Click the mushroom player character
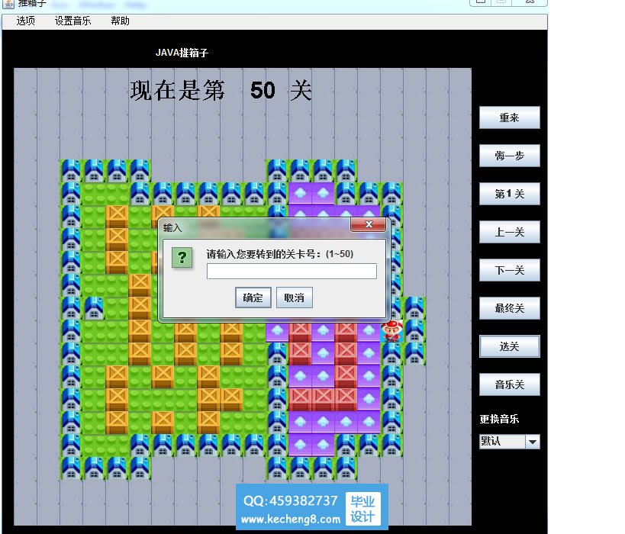This screenshot has width=625, height=534. point(391,331)
